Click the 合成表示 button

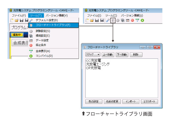tap(20, 43)
